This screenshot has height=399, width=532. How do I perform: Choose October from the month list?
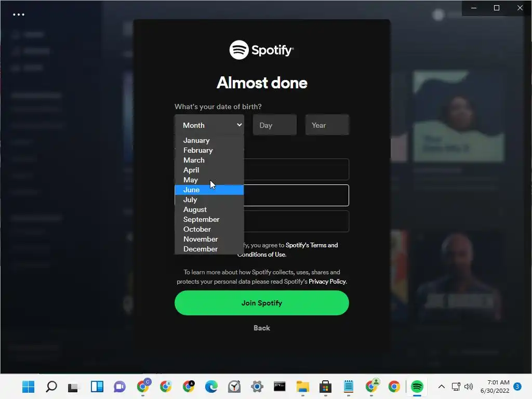coord(209,229)
